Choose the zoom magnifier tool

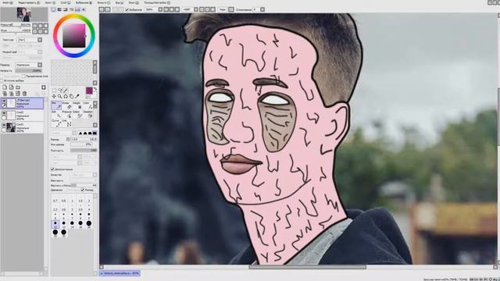59,96
